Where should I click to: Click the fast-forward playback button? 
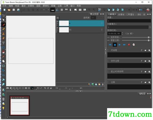[124, 45]
